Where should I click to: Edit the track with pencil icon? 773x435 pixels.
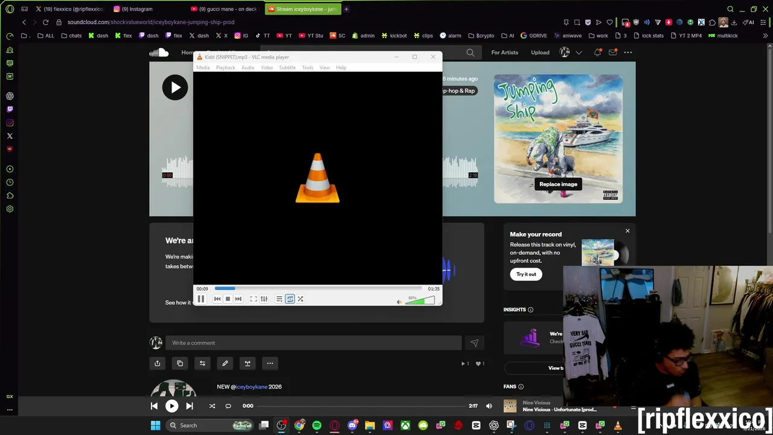click(x=225, y=363)
